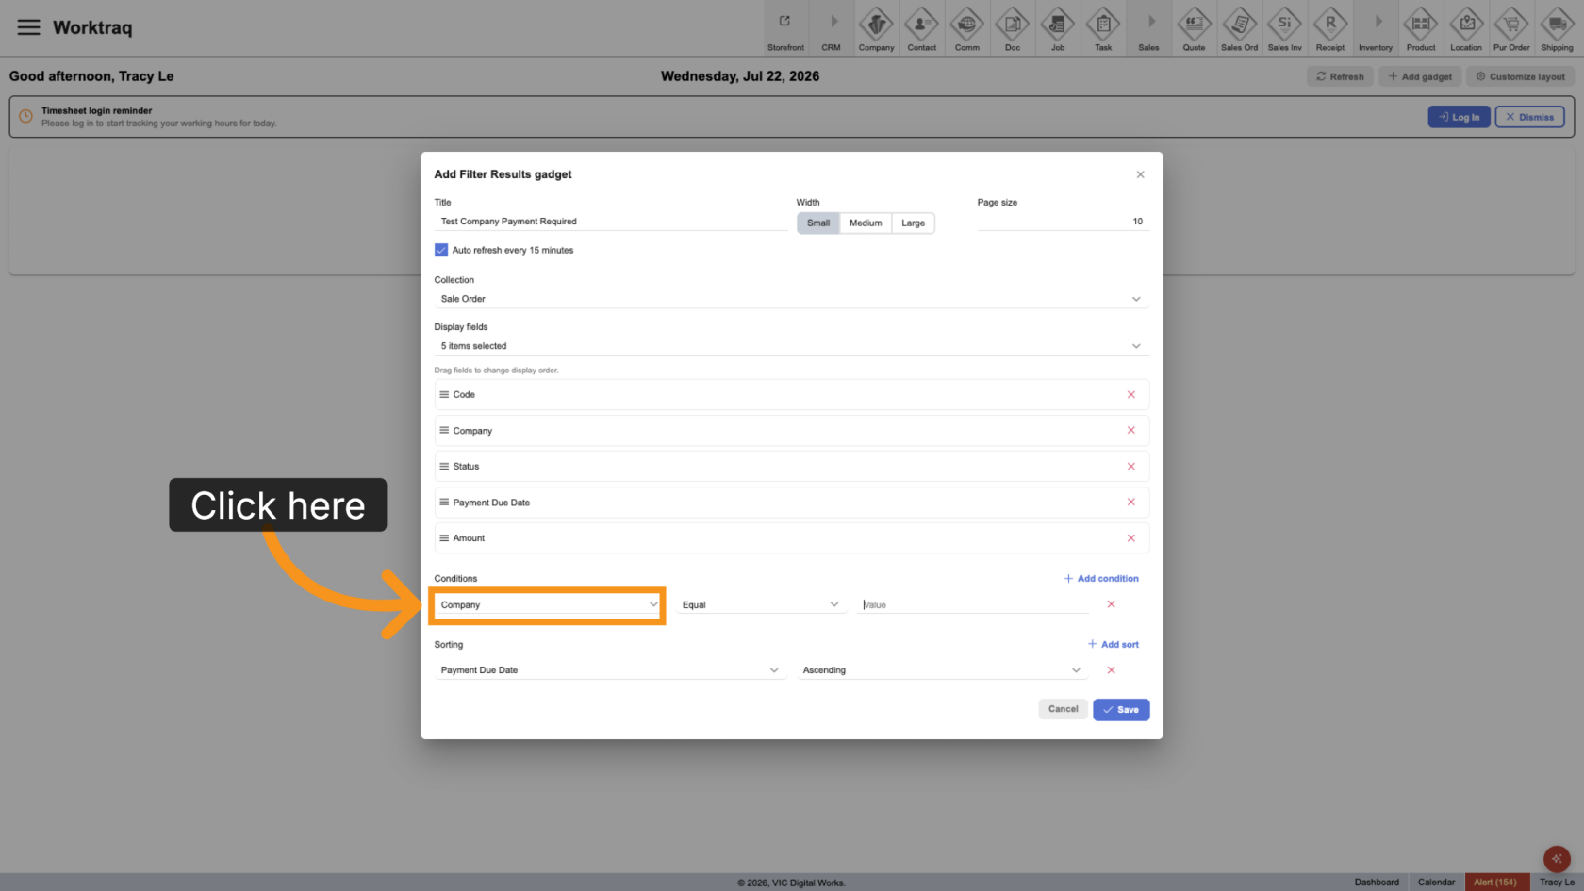Grab the Code field drag handle
Screen dimensions: 1584x891
coord(444,395)
